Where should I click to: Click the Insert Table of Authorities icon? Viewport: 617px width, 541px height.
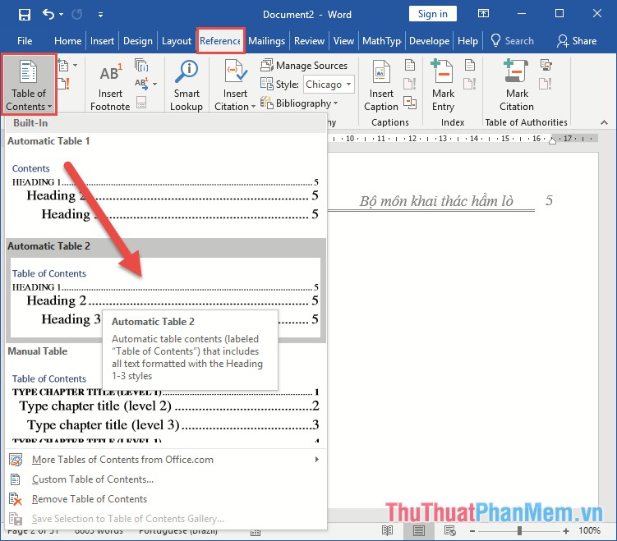tap(546, 66)
